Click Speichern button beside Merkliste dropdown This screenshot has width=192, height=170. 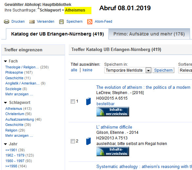(x=163, y=70)
